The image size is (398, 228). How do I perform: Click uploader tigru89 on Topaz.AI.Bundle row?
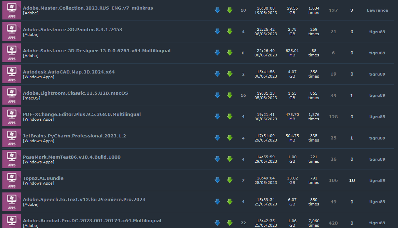377,180
